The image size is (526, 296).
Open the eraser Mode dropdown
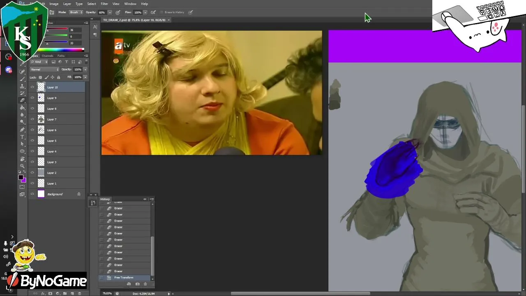pyautogui.click(x=76, y=12)
